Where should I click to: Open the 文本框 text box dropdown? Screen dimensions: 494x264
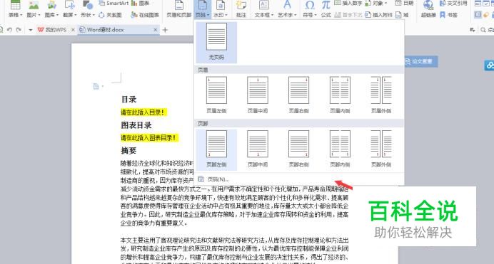(x=264, y=9)
